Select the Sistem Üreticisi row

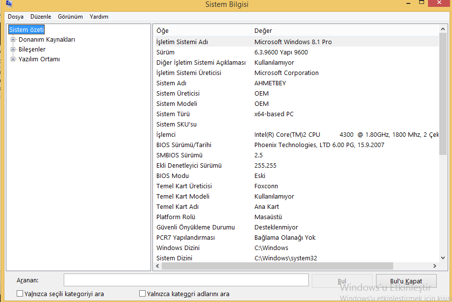coord(296,93)
